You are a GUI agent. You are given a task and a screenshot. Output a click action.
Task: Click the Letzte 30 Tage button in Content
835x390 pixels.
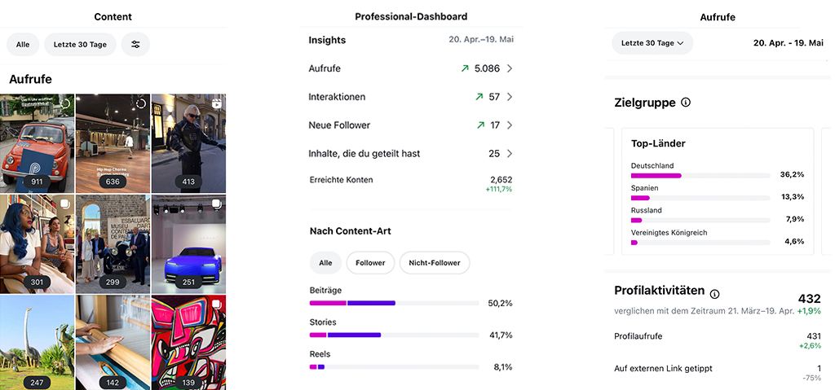[80, 44]
